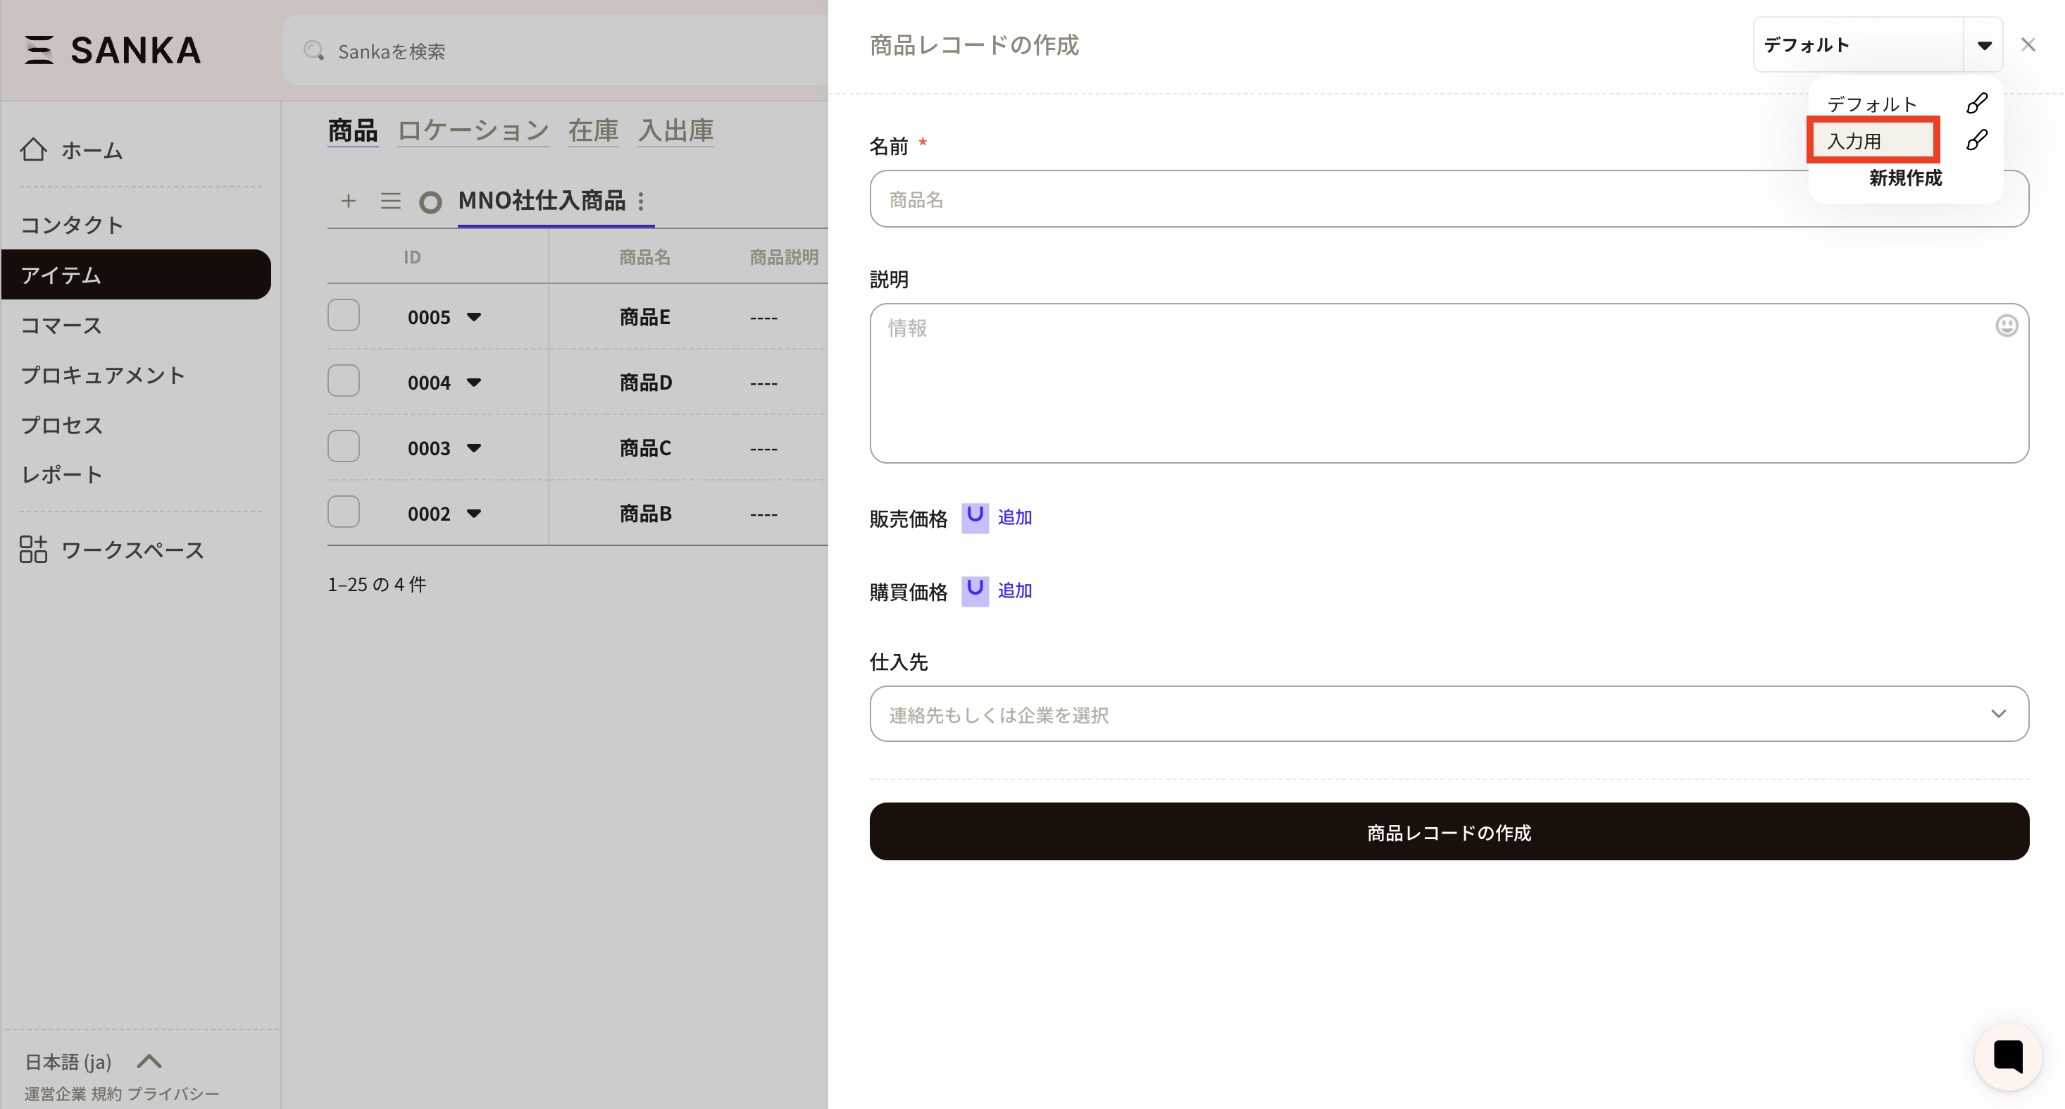Open the emoji picker in description field
This screenshot has height=1109, width=2065.
(2007, 326)
